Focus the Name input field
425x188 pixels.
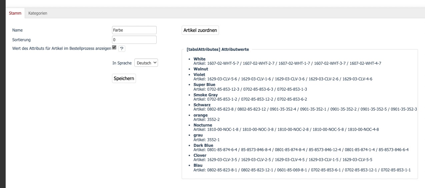(x=134, y=30)
